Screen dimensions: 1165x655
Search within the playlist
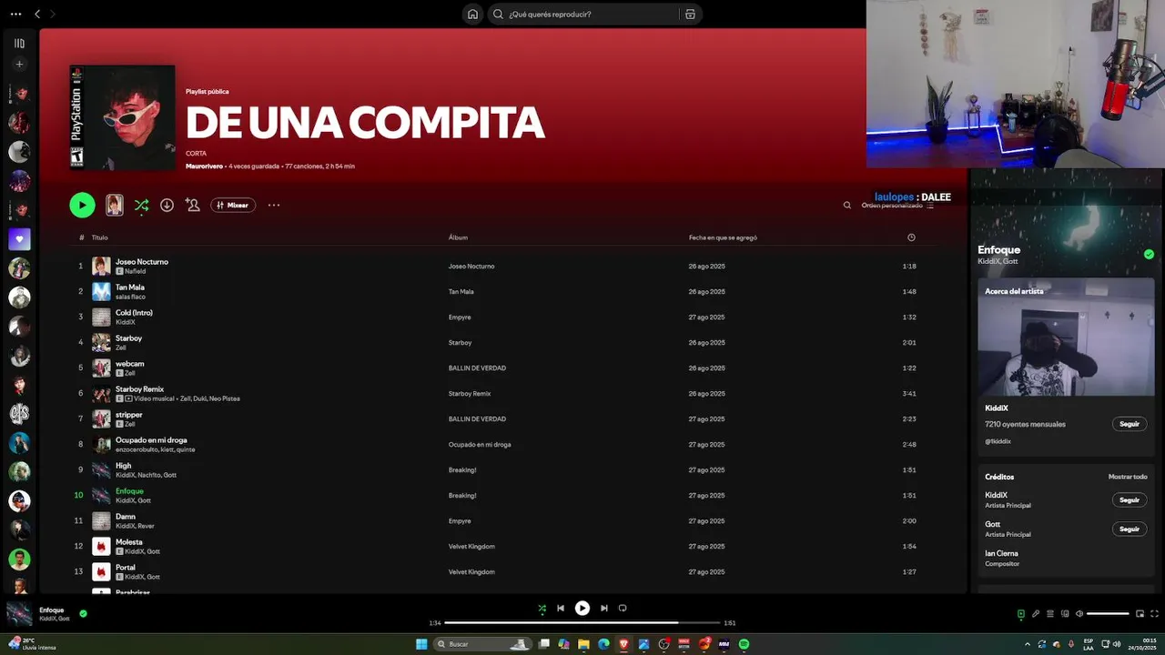pos(847,206)
